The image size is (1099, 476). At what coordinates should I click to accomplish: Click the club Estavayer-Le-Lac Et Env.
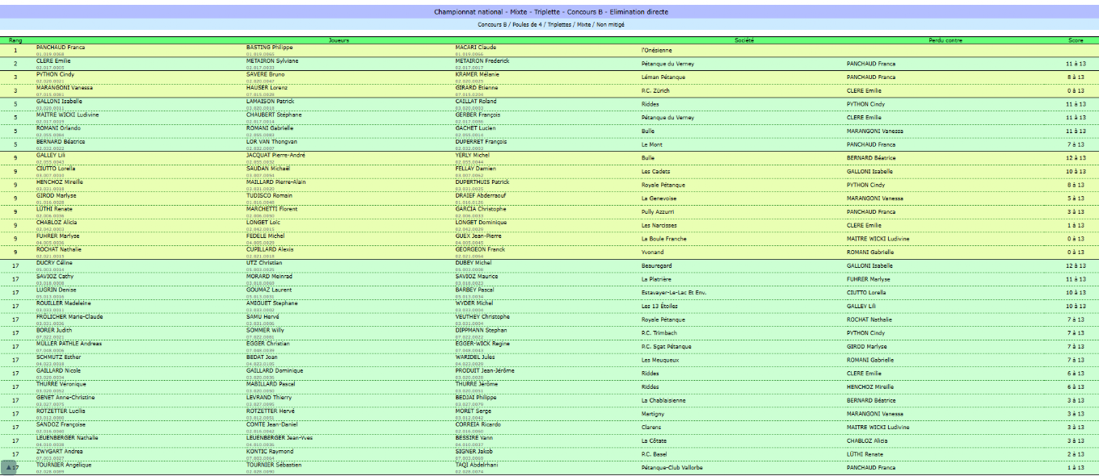tap(674, 292)
